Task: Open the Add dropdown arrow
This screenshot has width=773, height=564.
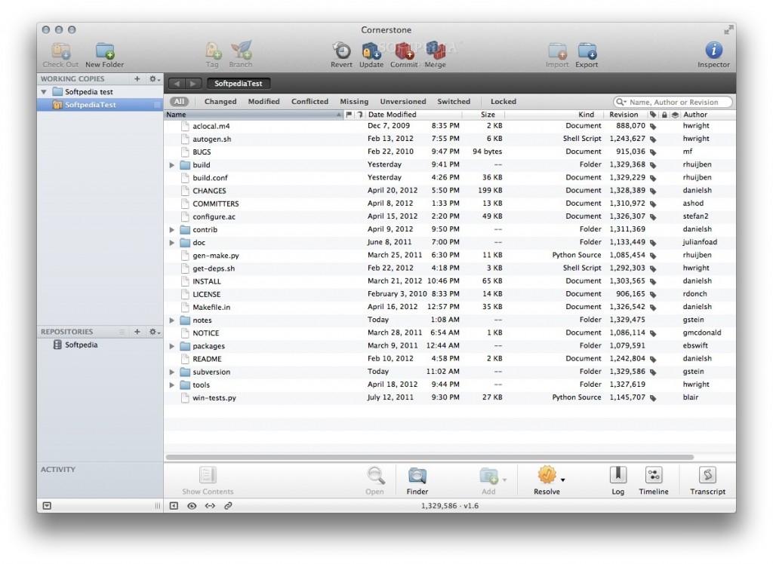Action: pos(504,480)
